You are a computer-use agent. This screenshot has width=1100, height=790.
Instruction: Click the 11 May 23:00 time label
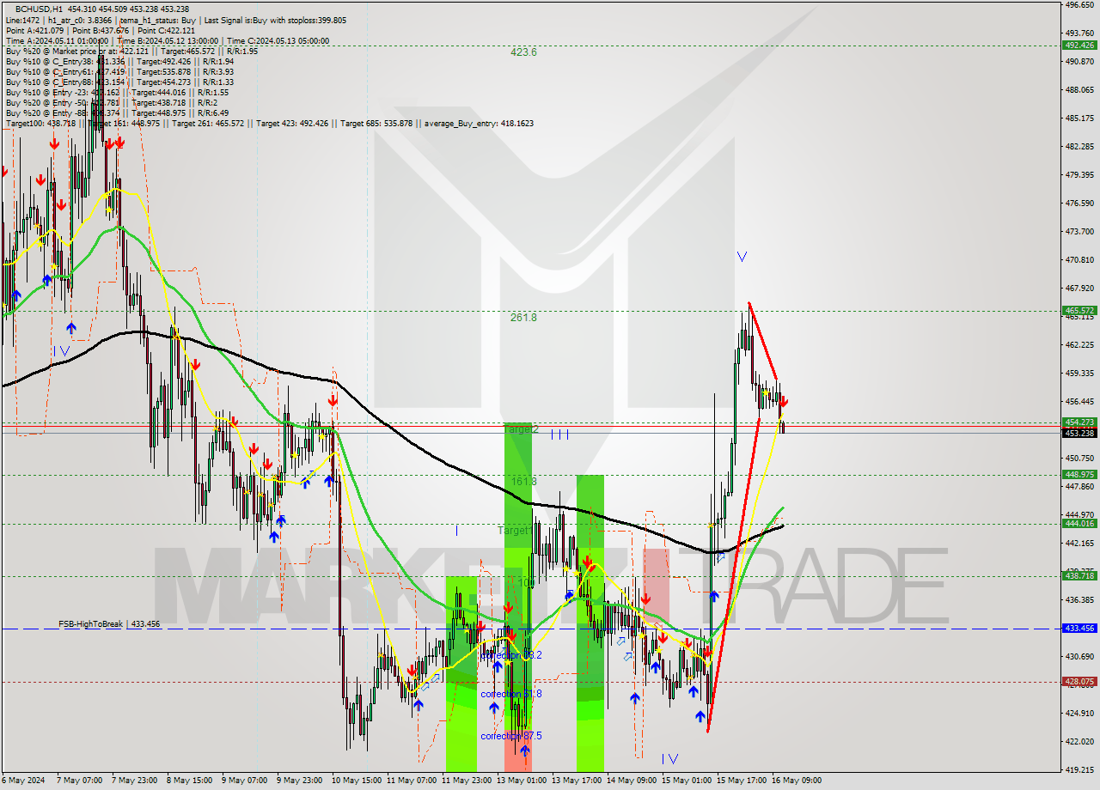[466, 781]
